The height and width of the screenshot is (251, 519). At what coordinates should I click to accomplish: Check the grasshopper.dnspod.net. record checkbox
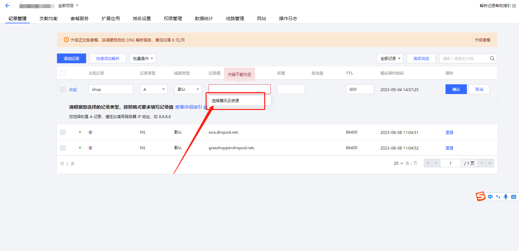(63, 148)
